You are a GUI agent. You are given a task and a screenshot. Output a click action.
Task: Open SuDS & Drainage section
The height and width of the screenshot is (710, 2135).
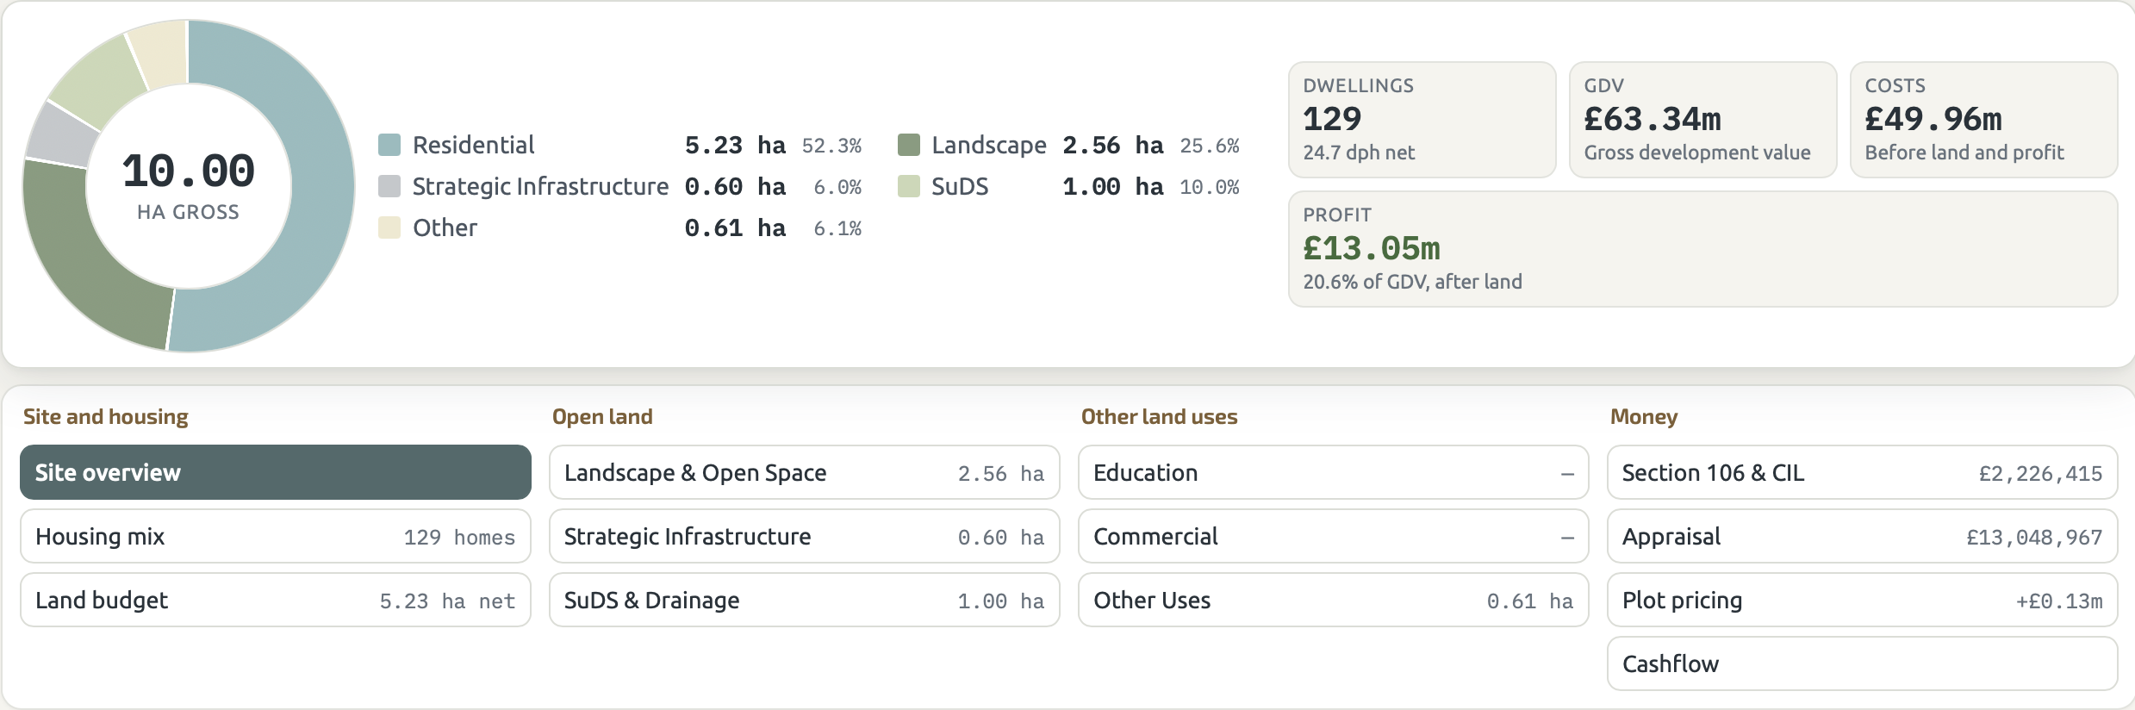[805, 600]
